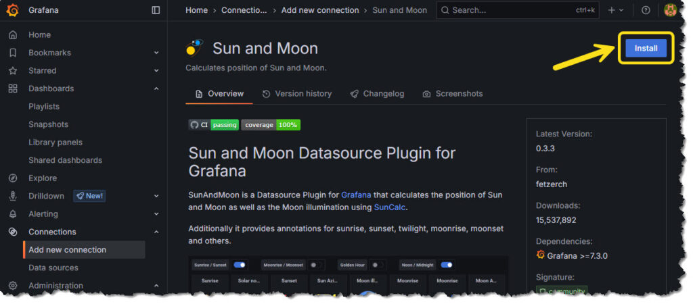Click the Sun and Moon plugin logo
The height and width of the screenshot is (304, 693).
pyautogui.click(x=194, y=48)
